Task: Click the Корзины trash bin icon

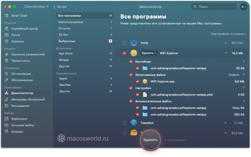Action: pos(7,41)
